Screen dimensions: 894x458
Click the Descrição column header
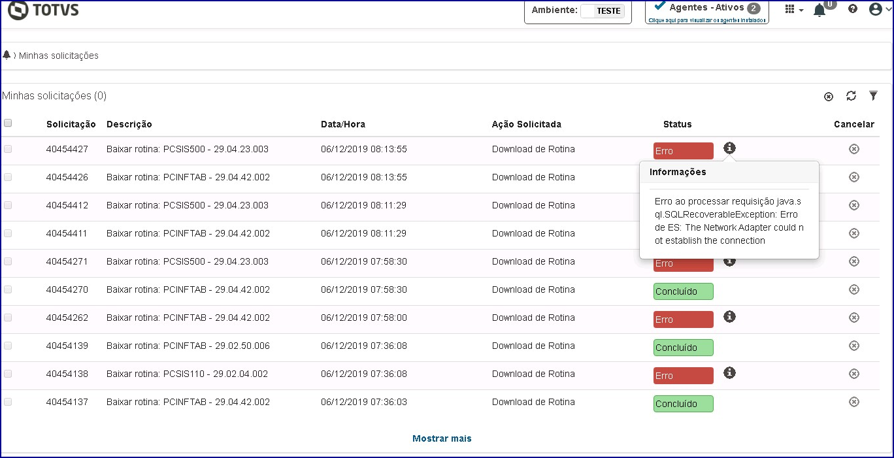click(x=129, y=124)
